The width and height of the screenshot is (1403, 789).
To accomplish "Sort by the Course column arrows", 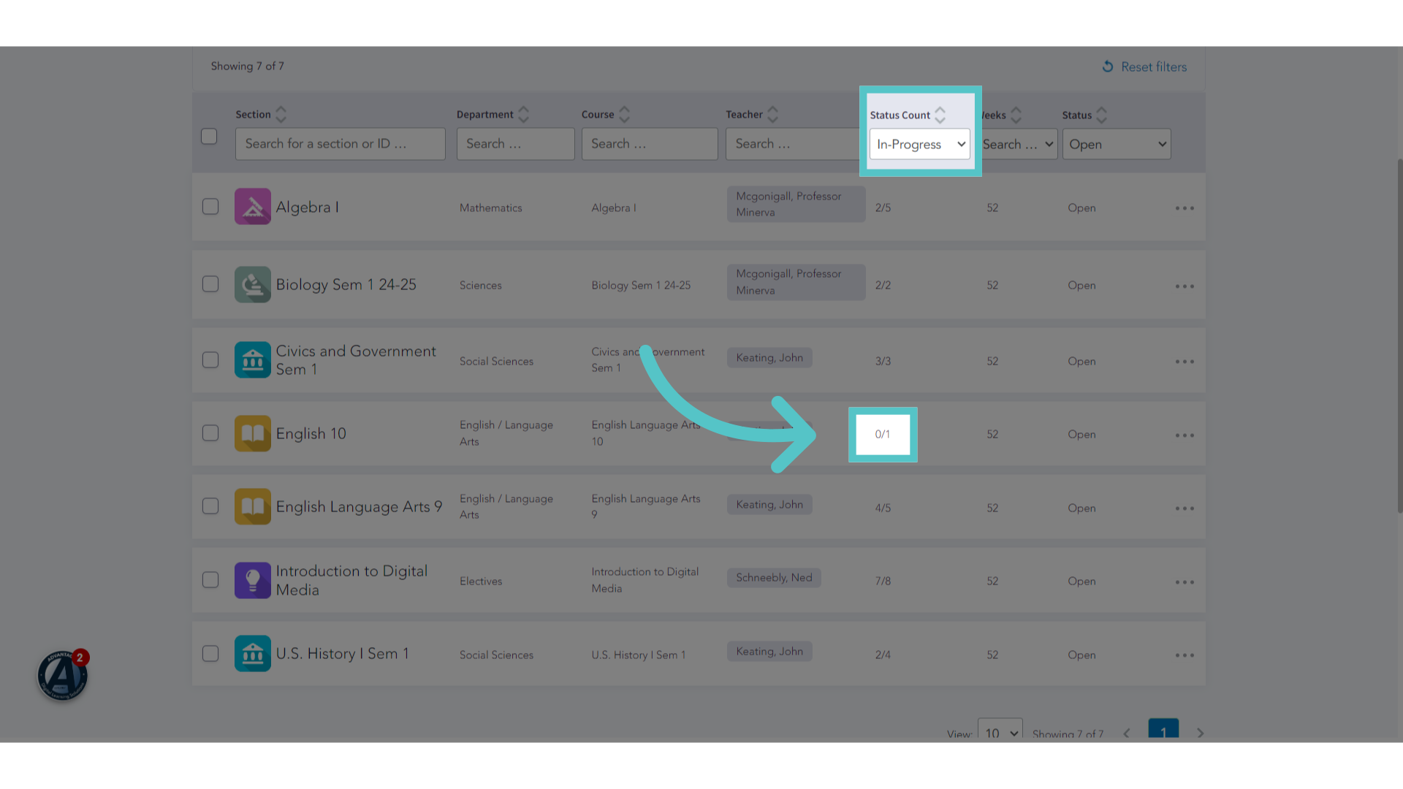I will coord(624,115).
